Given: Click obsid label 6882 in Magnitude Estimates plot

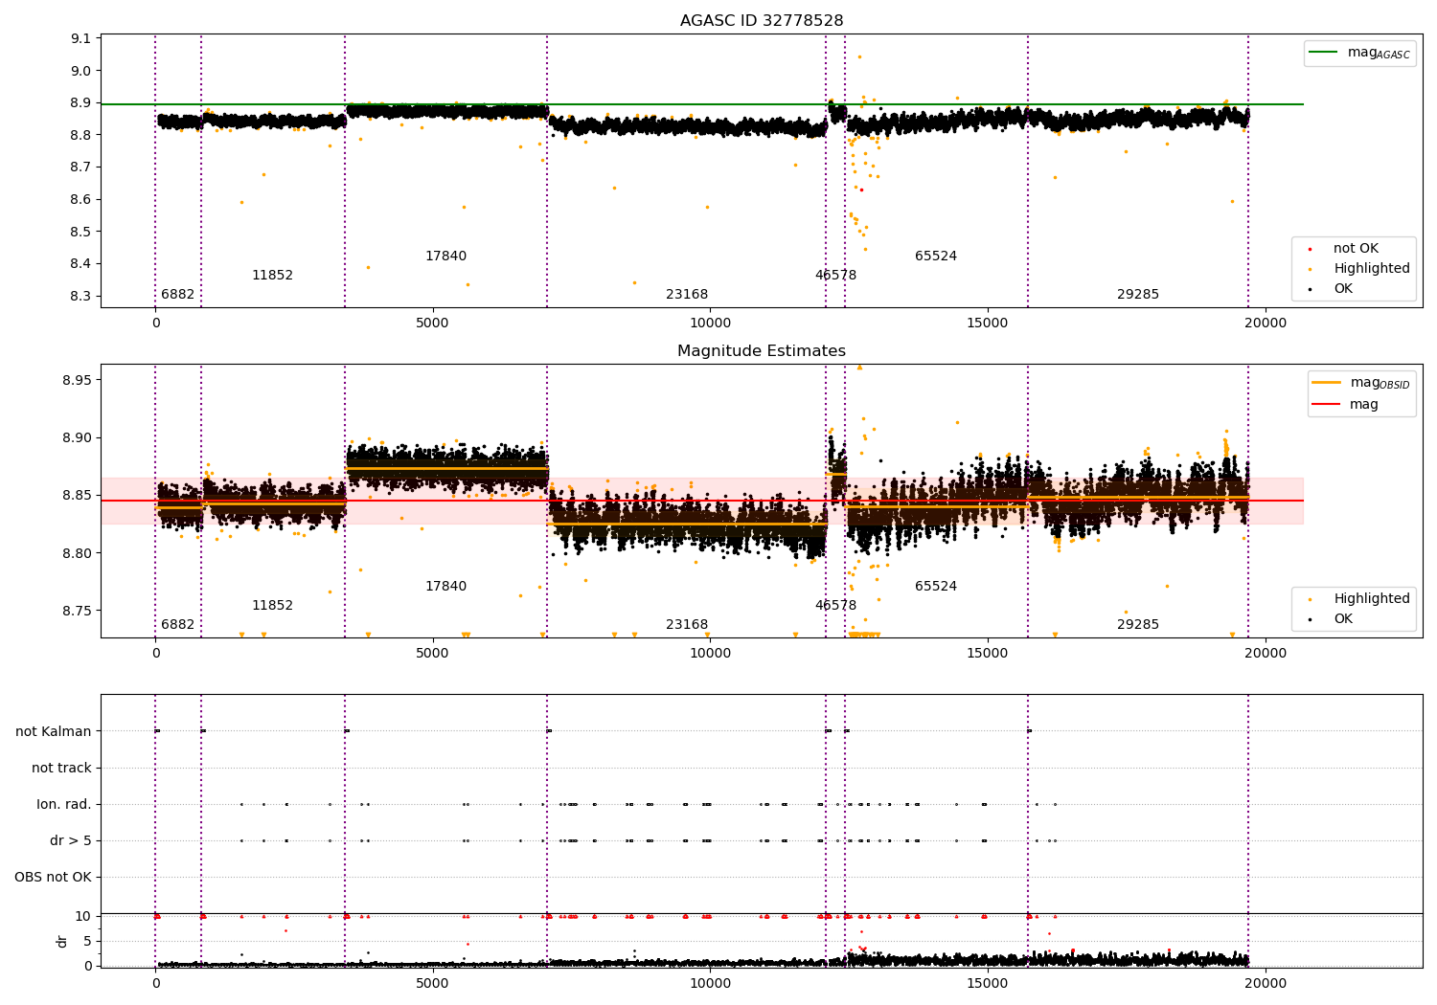Looking at the screenshot, I should (x=177, y=625).
